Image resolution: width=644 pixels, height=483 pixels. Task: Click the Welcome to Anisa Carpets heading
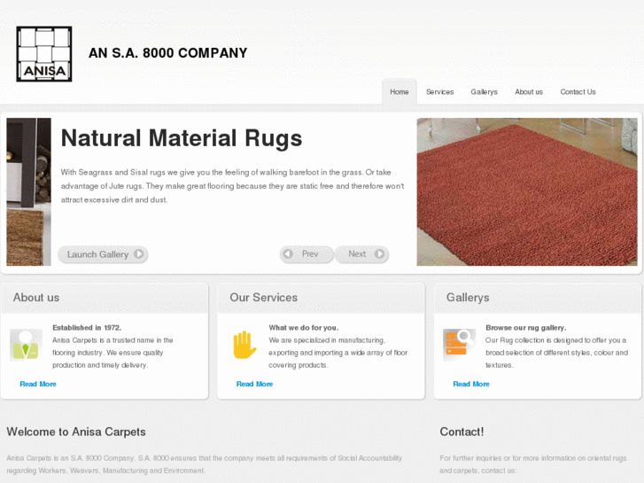[76, 432]
